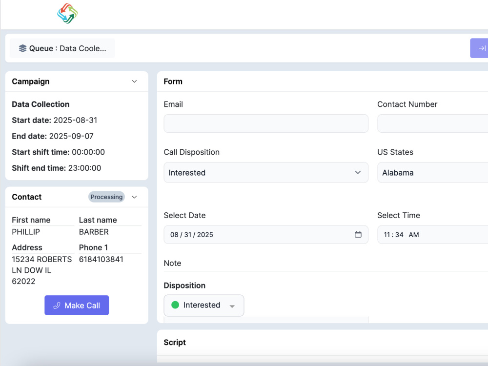
Task: Click last name value BARBER
Action: 94,232
